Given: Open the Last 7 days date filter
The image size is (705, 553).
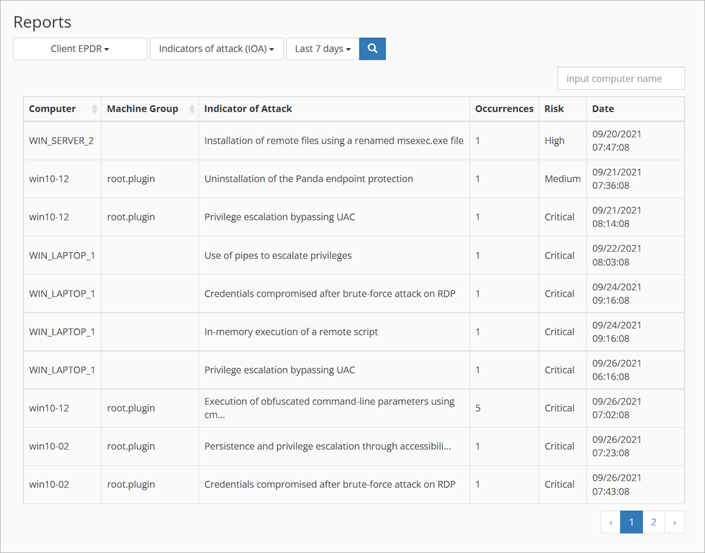Looking at the screenshot, I should (322, 48).
